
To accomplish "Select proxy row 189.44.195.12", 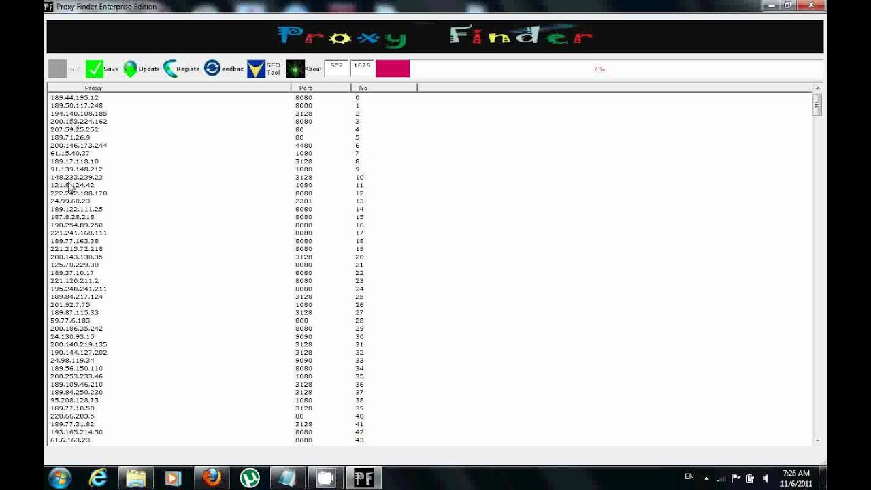I will (x=74, y=97).
